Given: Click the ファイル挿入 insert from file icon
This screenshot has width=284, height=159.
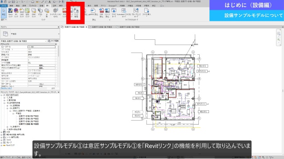Looking at the screenshot, I should click(146, 12).
